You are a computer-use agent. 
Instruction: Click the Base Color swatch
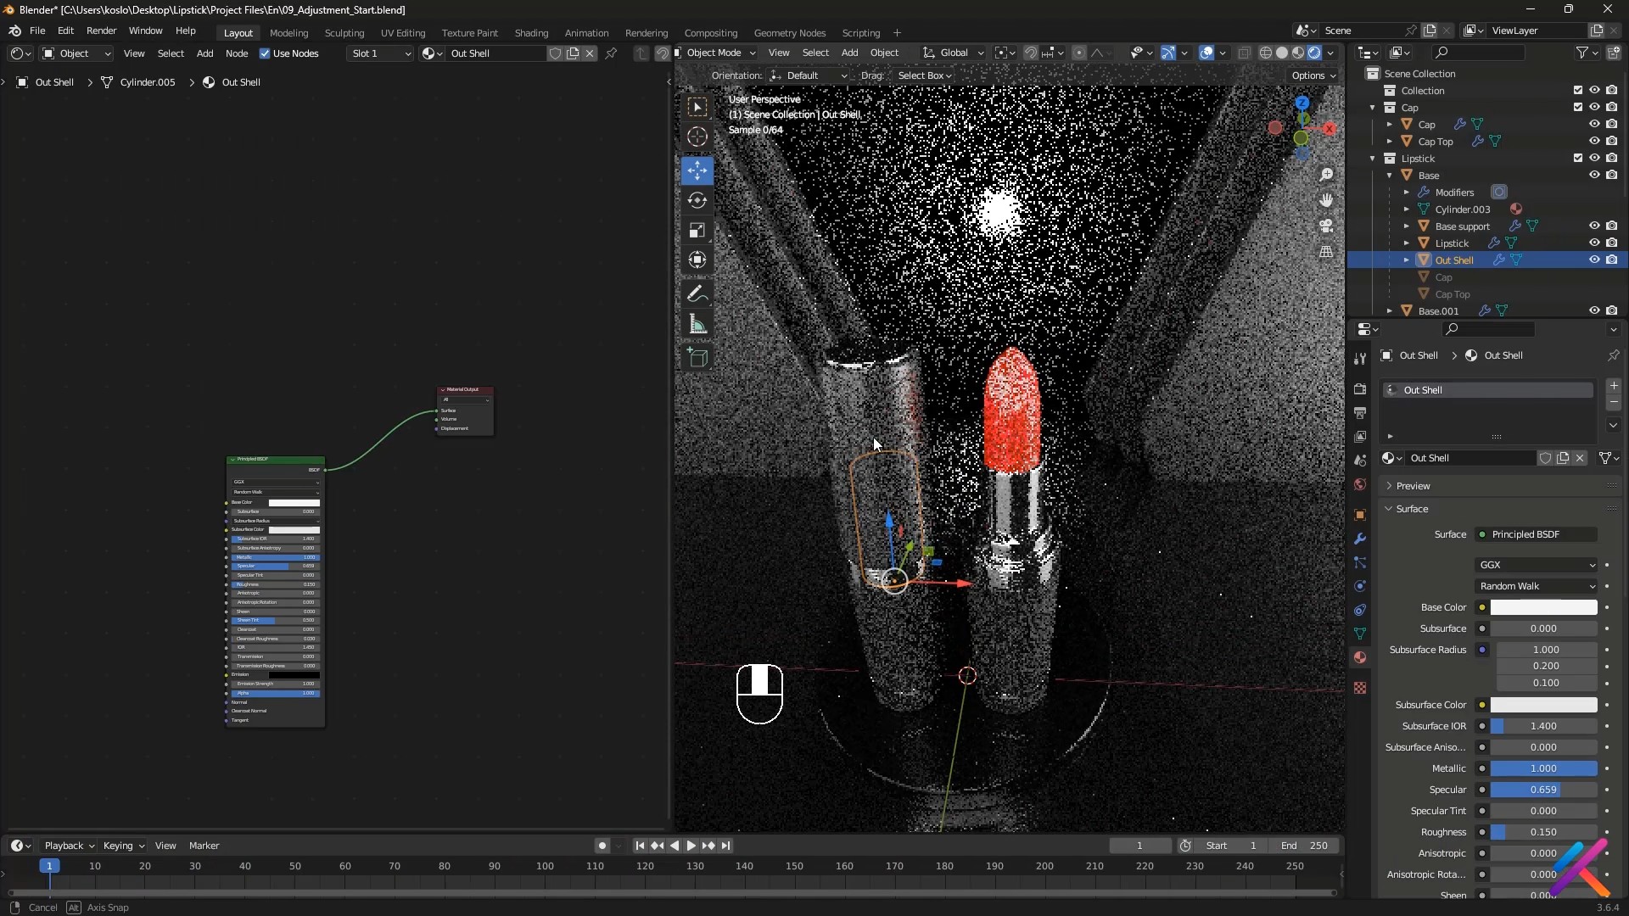pos(1543,607)
